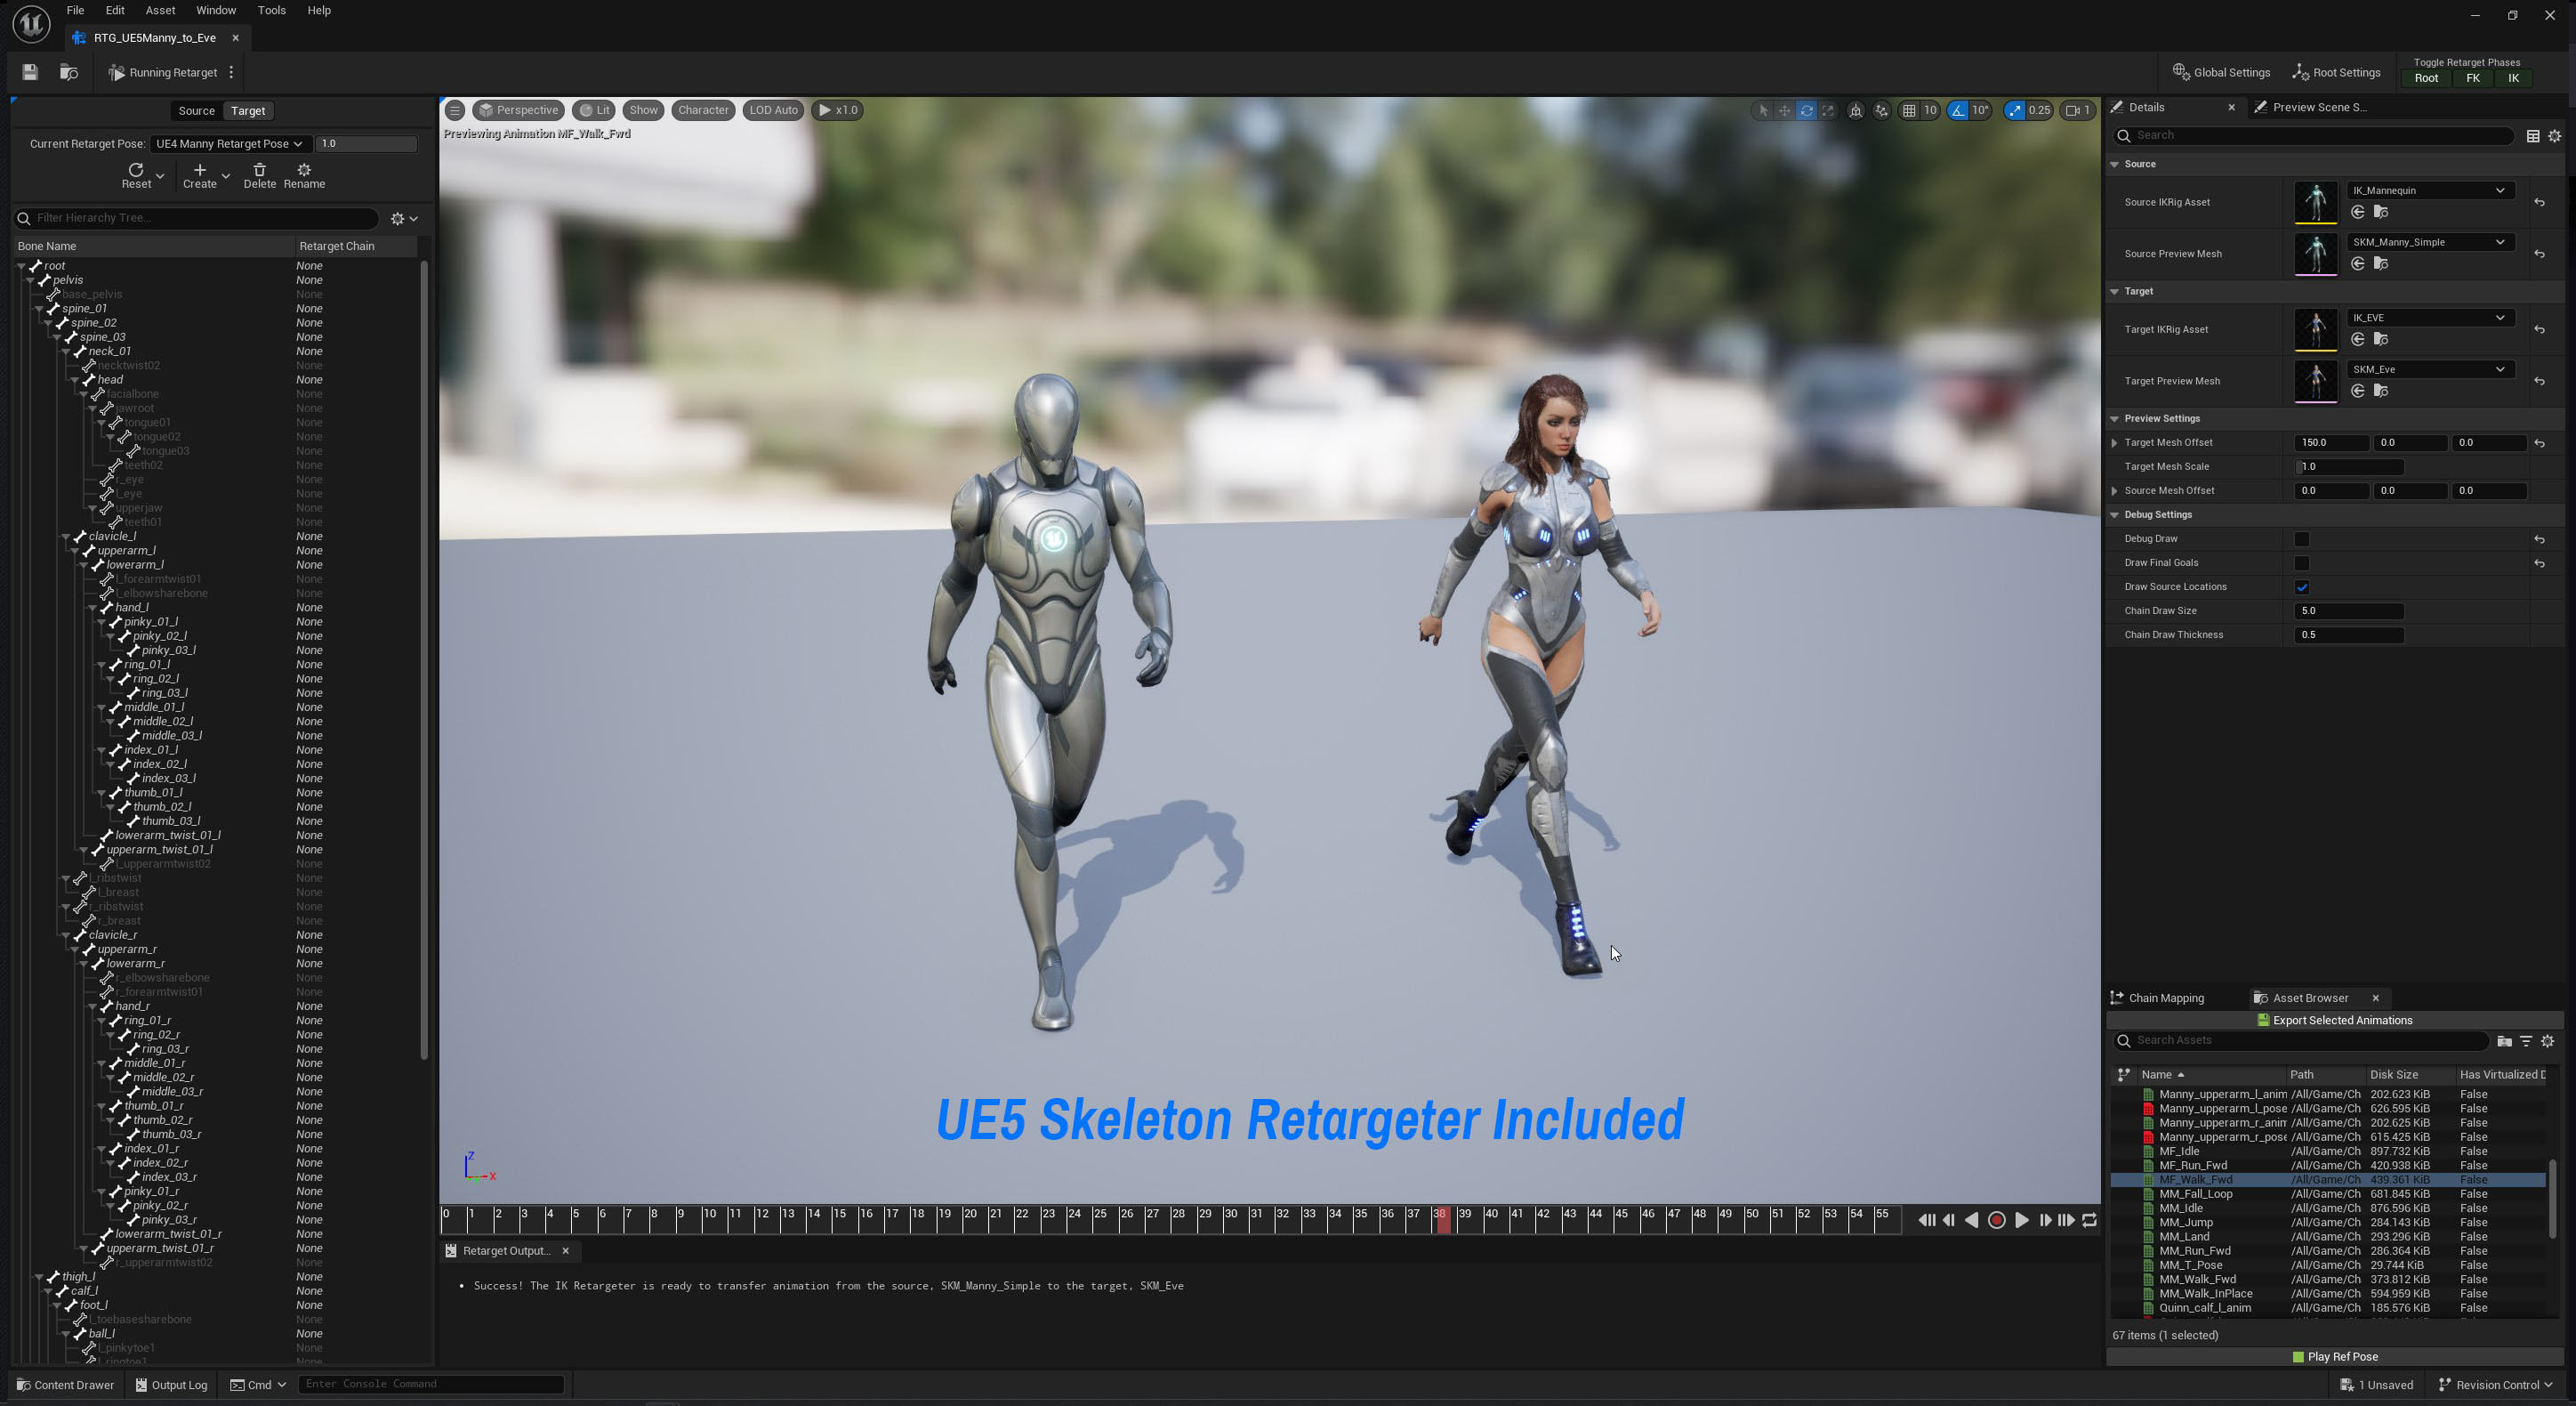This screenshot has width=2576, height=1406.
Task: Create a new retarget pose
Action: (x=200, y=175)
